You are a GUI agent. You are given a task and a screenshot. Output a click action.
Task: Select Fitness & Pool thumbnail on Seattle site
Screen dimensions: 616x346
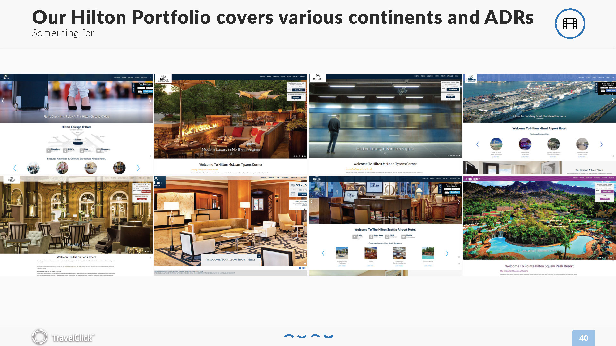click(x=428, y=253)
